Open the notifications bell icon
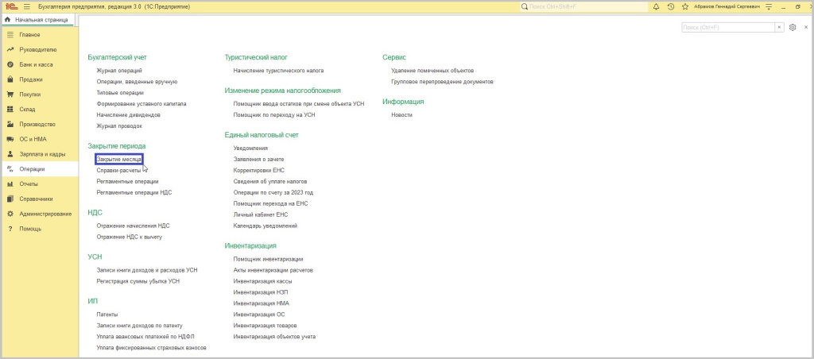 click(656, 6)
